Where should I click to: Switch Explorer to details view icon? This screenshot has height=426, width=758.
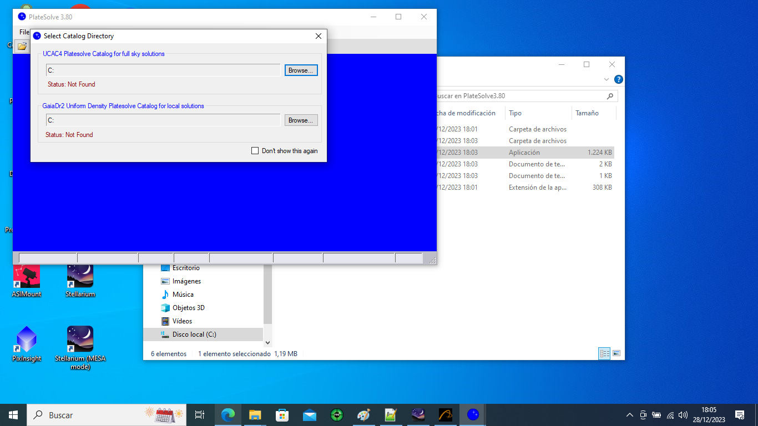click(604, 353)
